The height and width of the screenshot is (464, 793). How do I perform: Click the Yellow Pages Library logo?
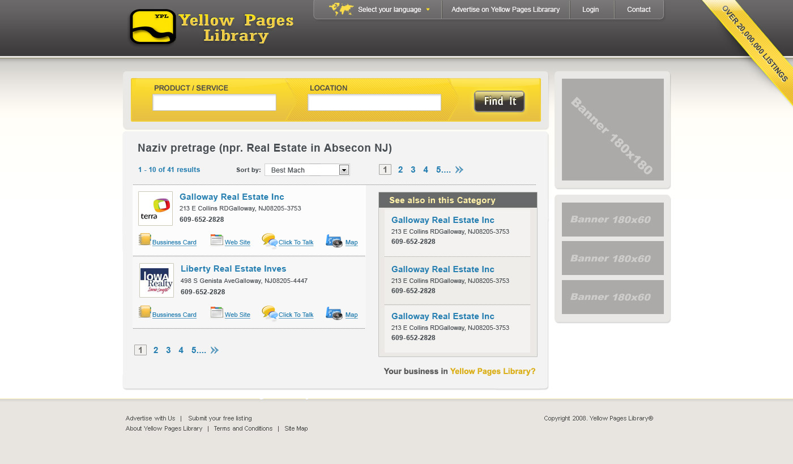pyautogui.click(x=211, y=27)
